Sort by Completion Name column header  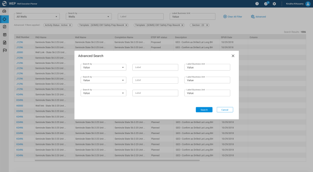click(124, 37)
